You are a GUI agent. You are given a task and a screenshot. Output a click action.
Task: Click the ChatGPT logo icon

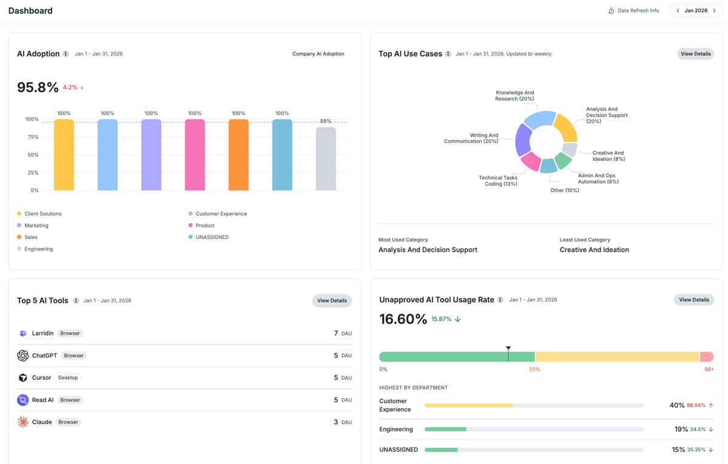[23, 355]
